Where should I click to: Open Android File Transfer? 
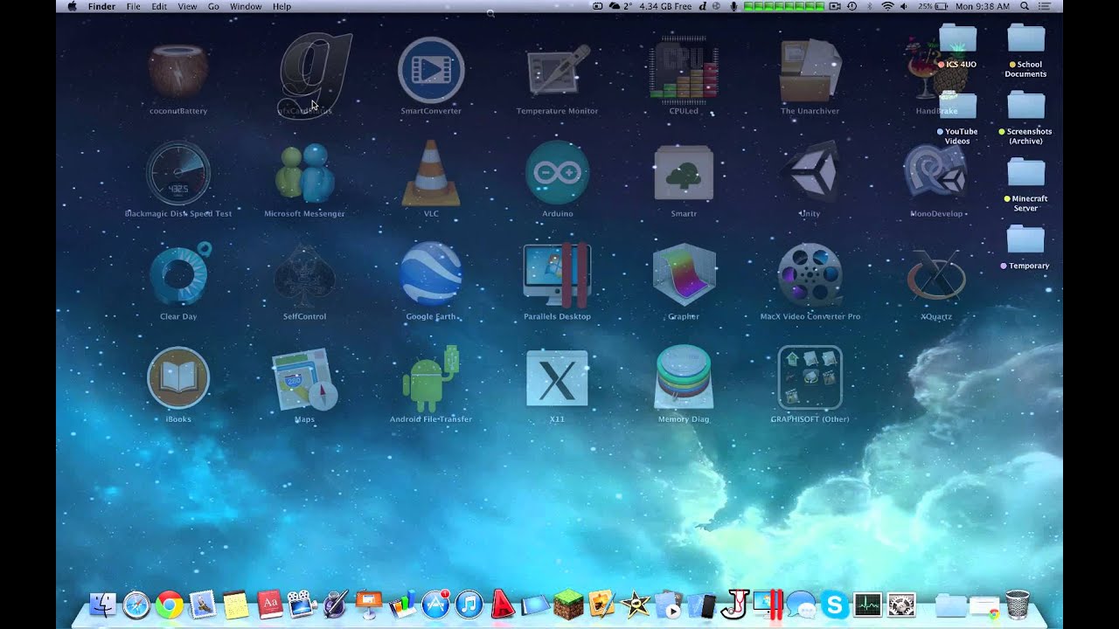point(431,377)
